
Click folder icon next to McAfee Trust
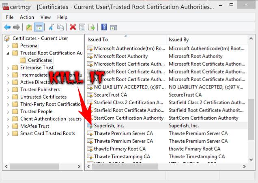pyautogui.click(x=15, y=126)
